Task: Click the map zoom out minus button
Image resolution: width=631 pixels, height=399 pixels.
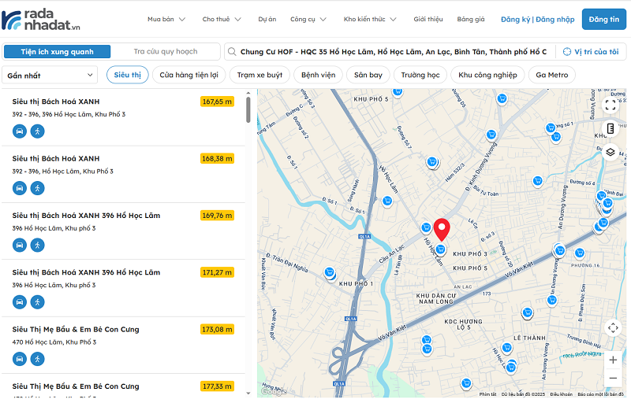Action: click(613, 381)
